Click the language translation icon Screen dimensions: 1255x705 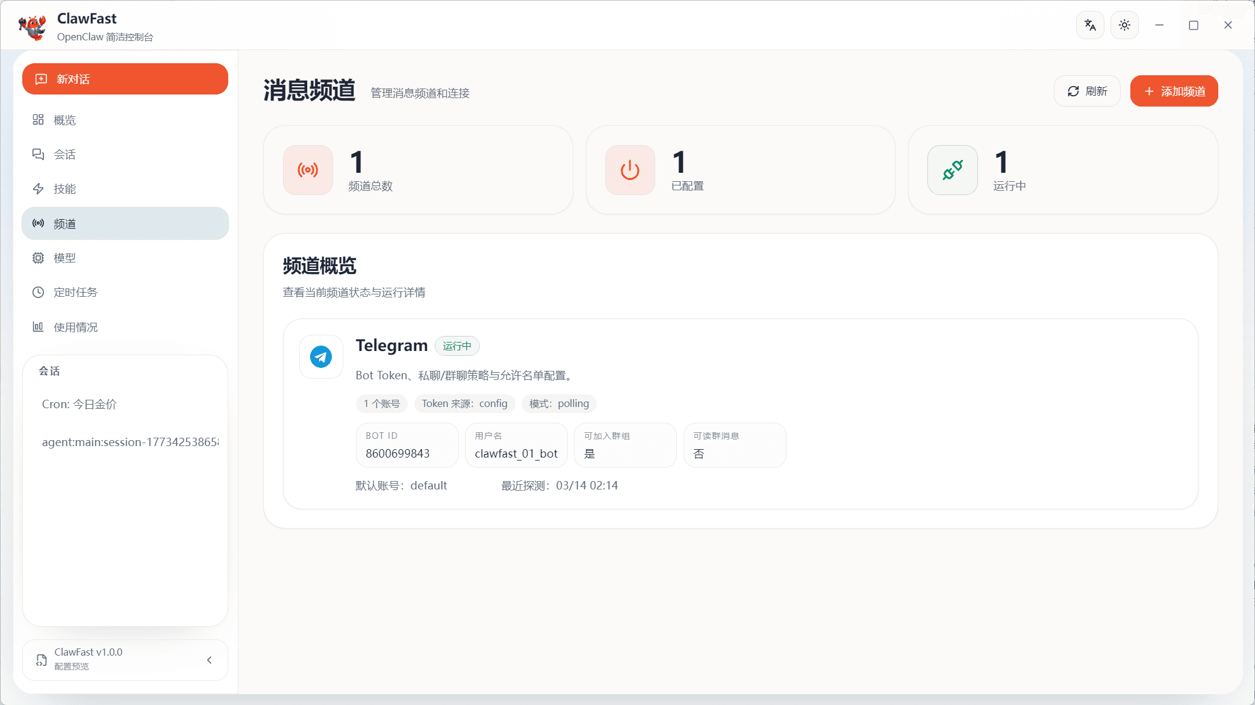coord(1089,25)
